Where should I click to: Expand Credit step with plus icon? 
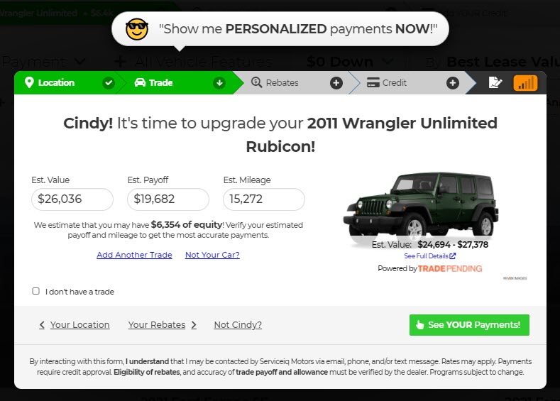click(453, 83)
